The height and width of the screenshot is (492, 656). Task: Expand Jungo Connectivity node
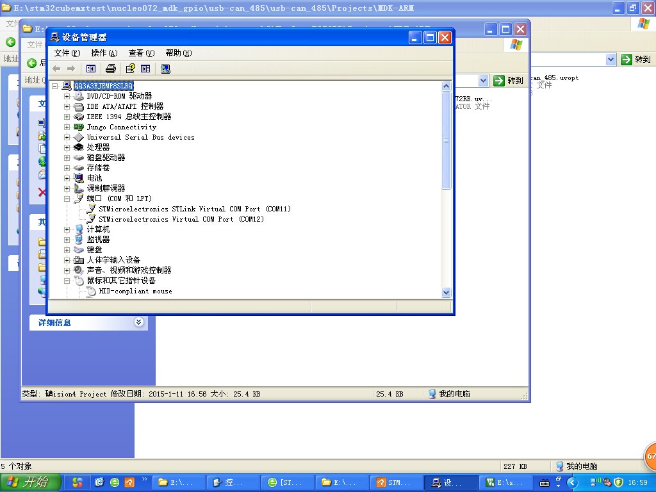click(67, 127)
